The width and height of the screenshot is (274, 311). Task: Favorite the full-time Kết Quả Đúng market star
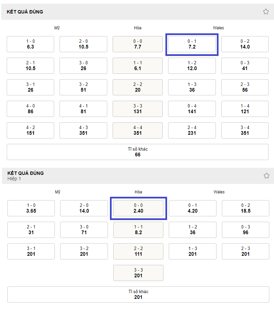(x=266, y=11)
